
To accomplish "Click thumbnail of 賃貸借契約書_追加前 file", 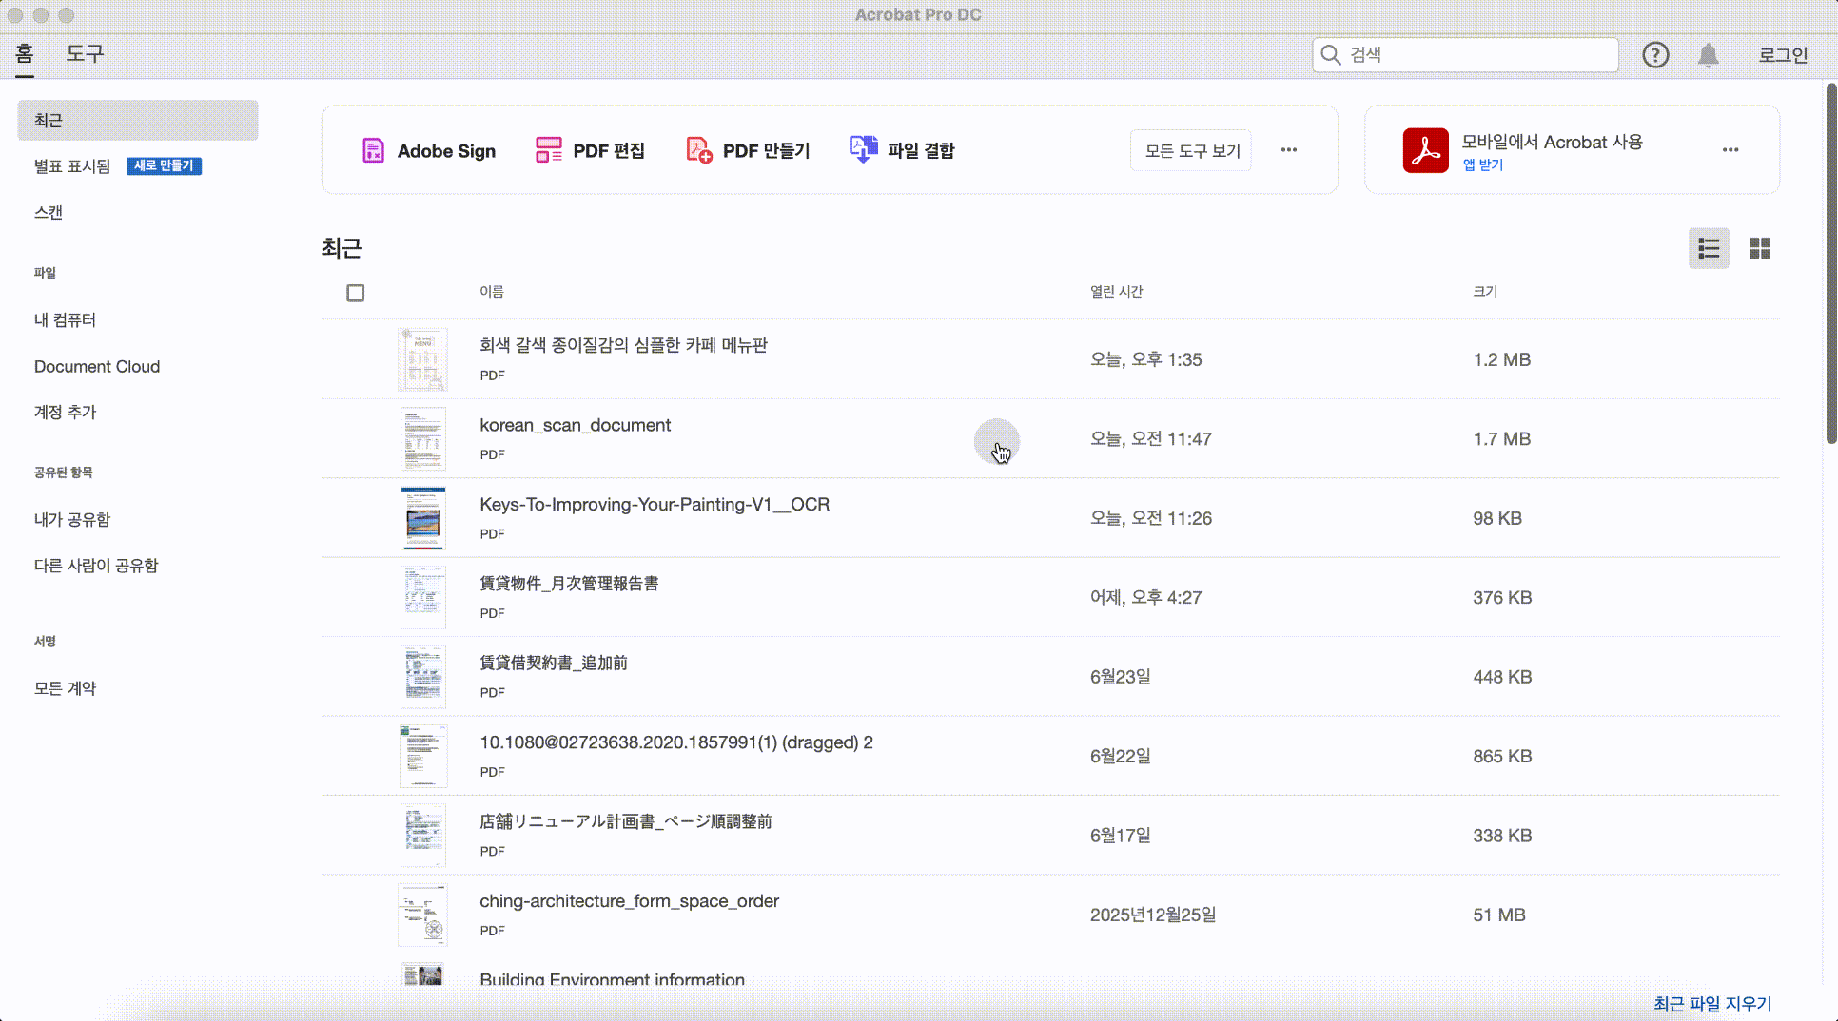I will click(x=422, y=677).
